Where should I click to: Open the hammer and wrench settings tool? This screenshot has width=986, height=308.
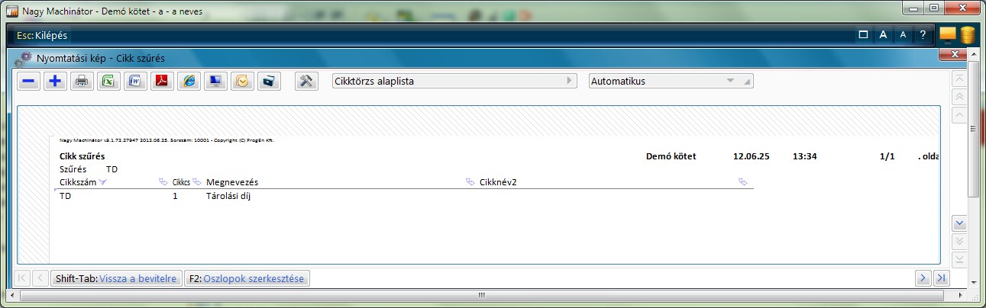(x=306, y=81)
